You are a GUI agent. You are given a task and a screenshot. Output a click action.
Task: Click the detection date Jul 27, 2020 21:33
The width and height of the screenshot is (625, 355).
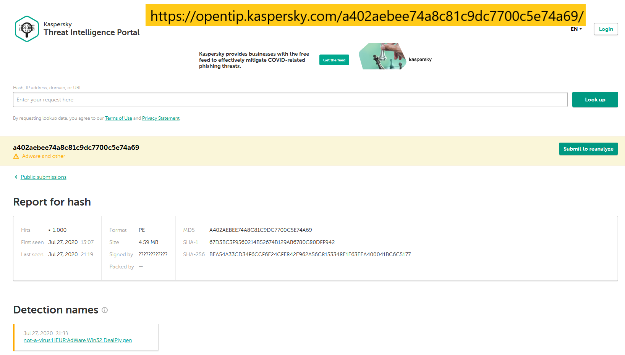coord(46,333)
